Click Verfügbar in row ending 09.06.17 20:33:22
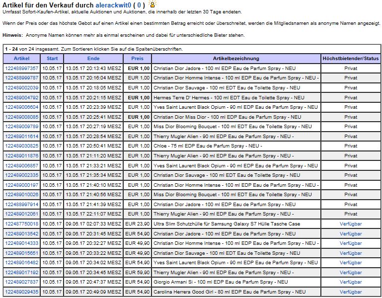 [351, 253]
